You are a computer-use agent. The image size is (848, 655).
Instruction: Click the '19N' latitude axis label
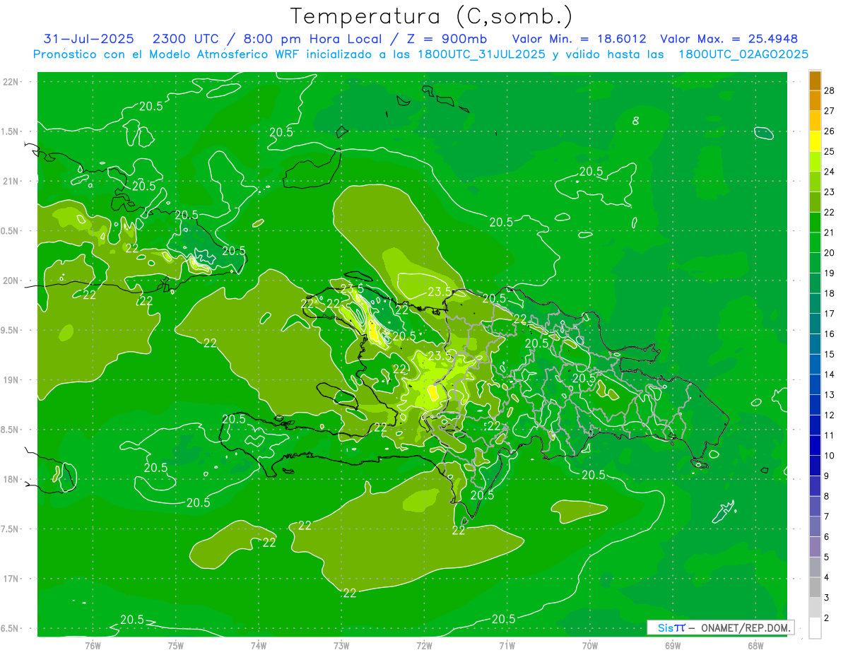click(x=10, y=380)
